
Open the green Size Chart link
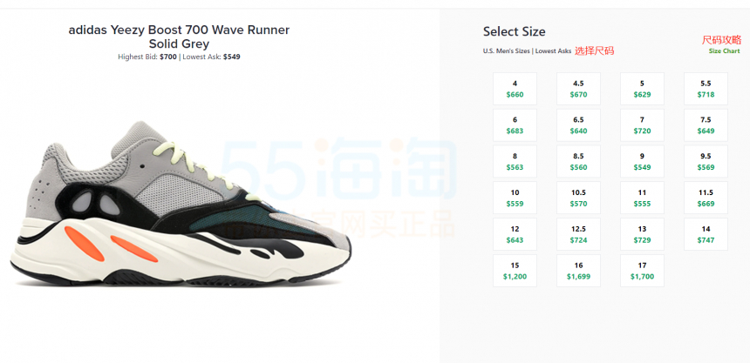(x=724, y=51)
